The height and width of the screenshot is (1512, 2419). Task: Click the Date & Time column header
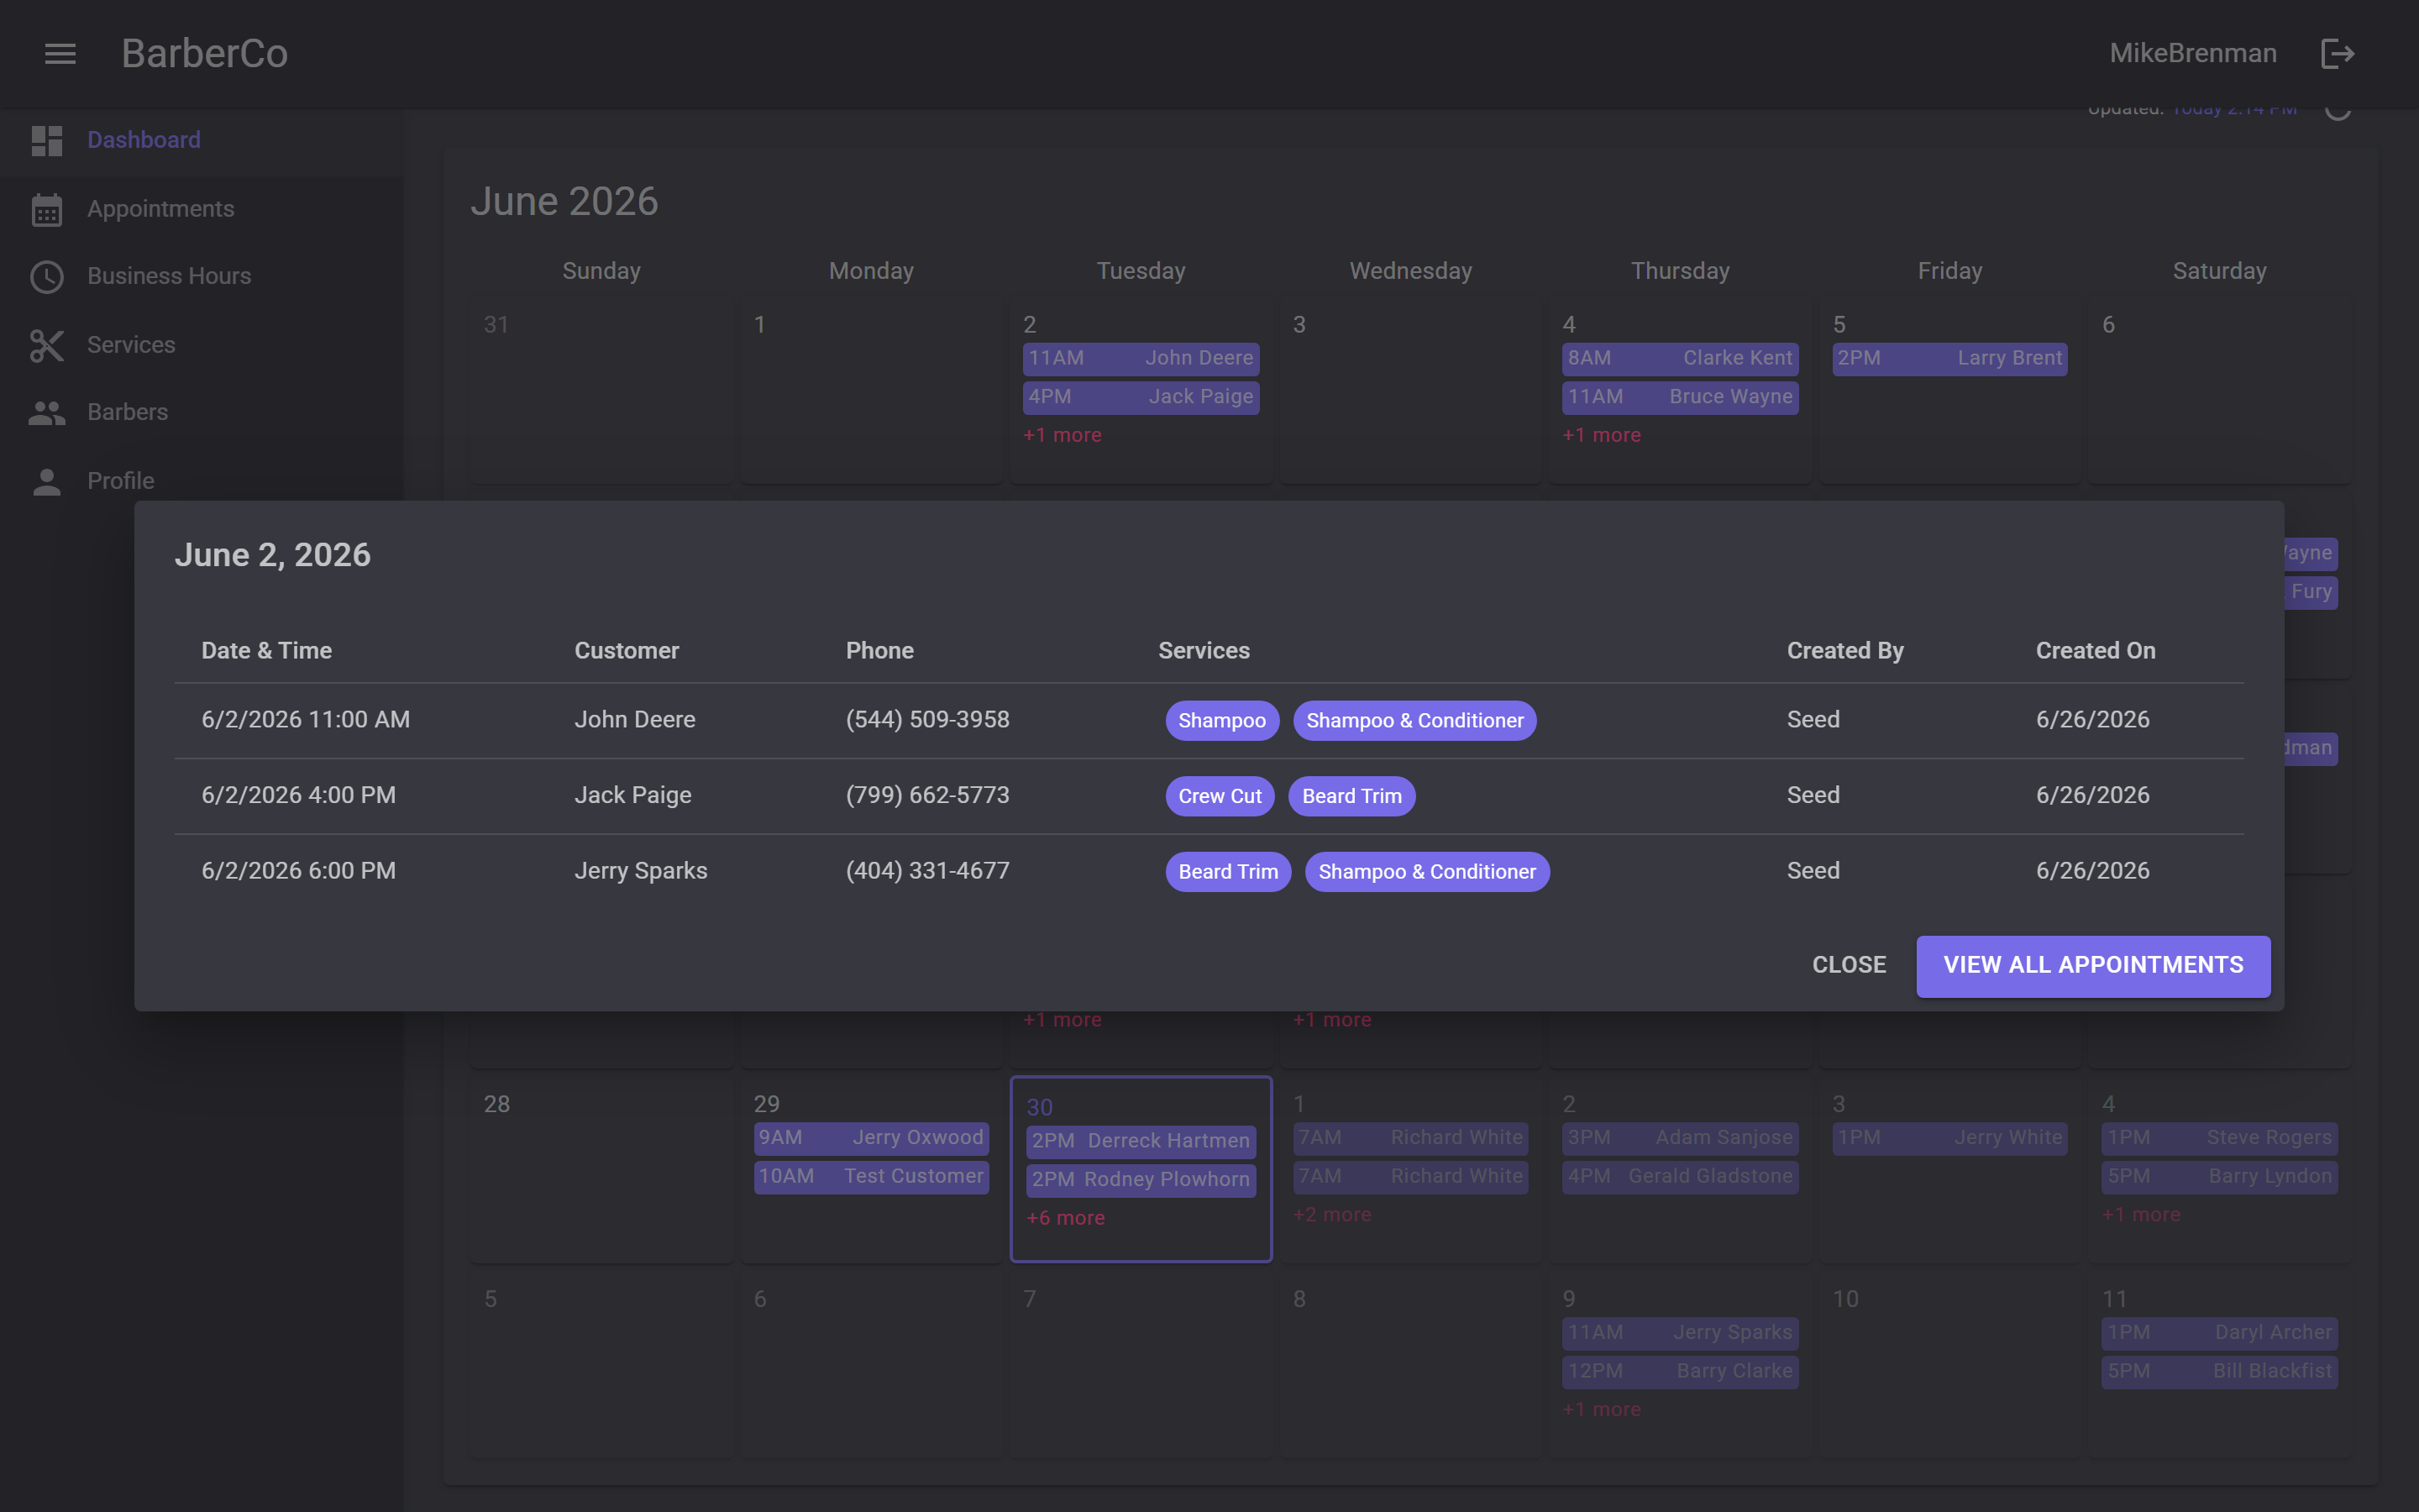(x=267, y=651)
